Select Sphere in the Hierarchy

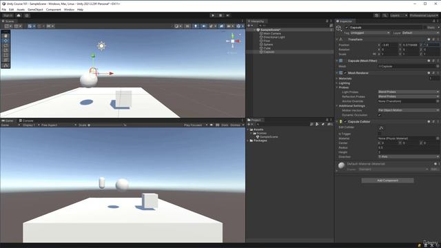point(268,44)
